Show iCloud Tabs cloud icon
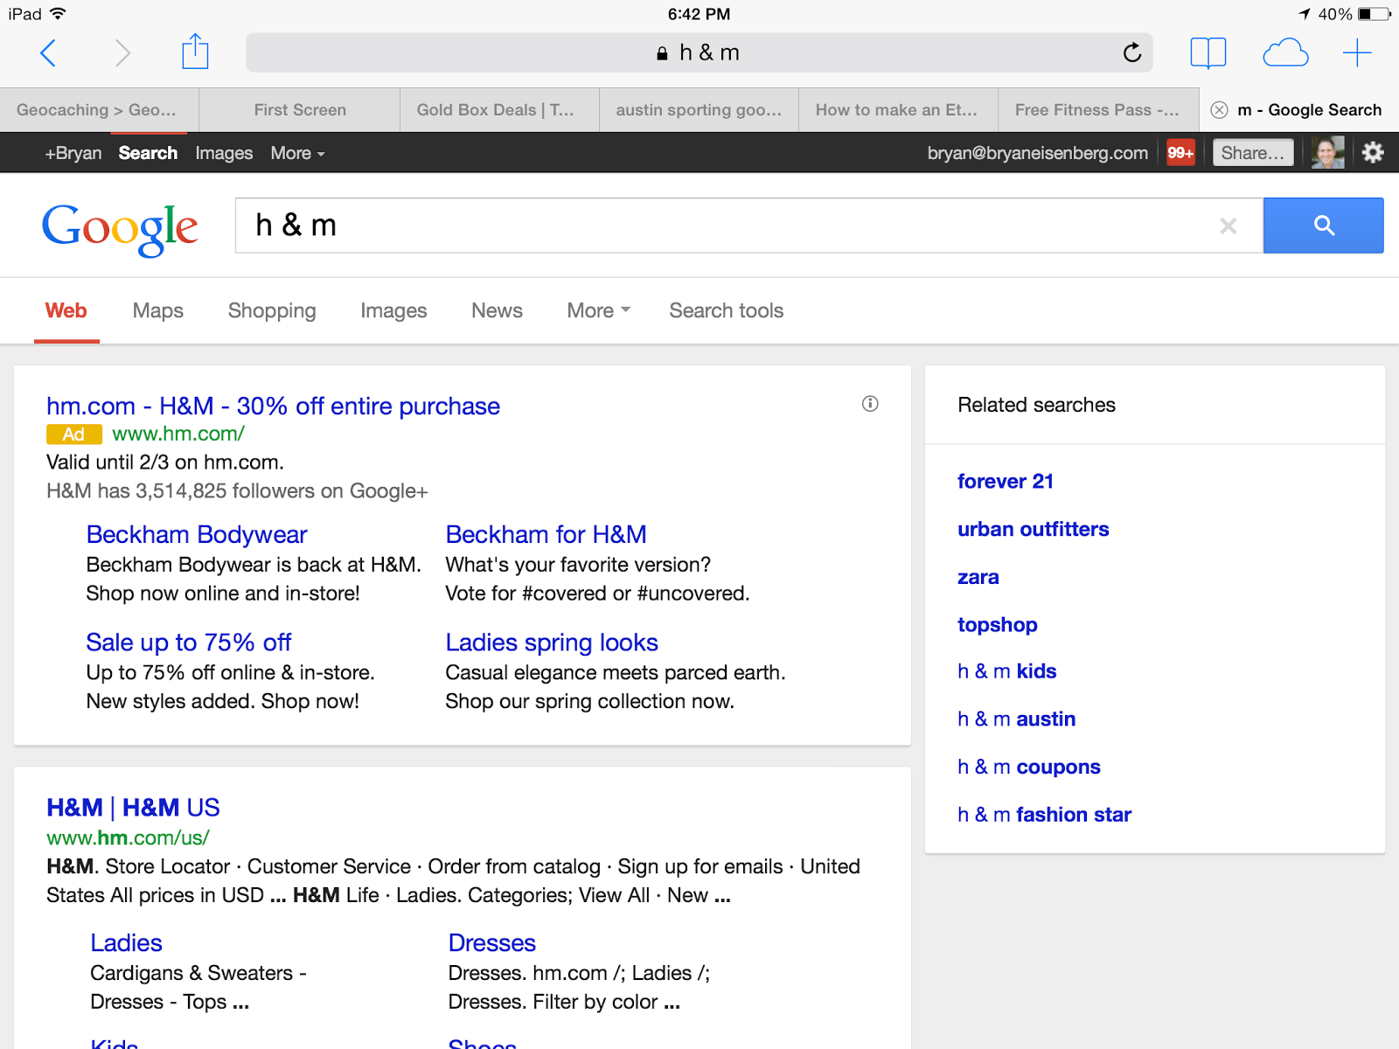 coord(1285,53)
